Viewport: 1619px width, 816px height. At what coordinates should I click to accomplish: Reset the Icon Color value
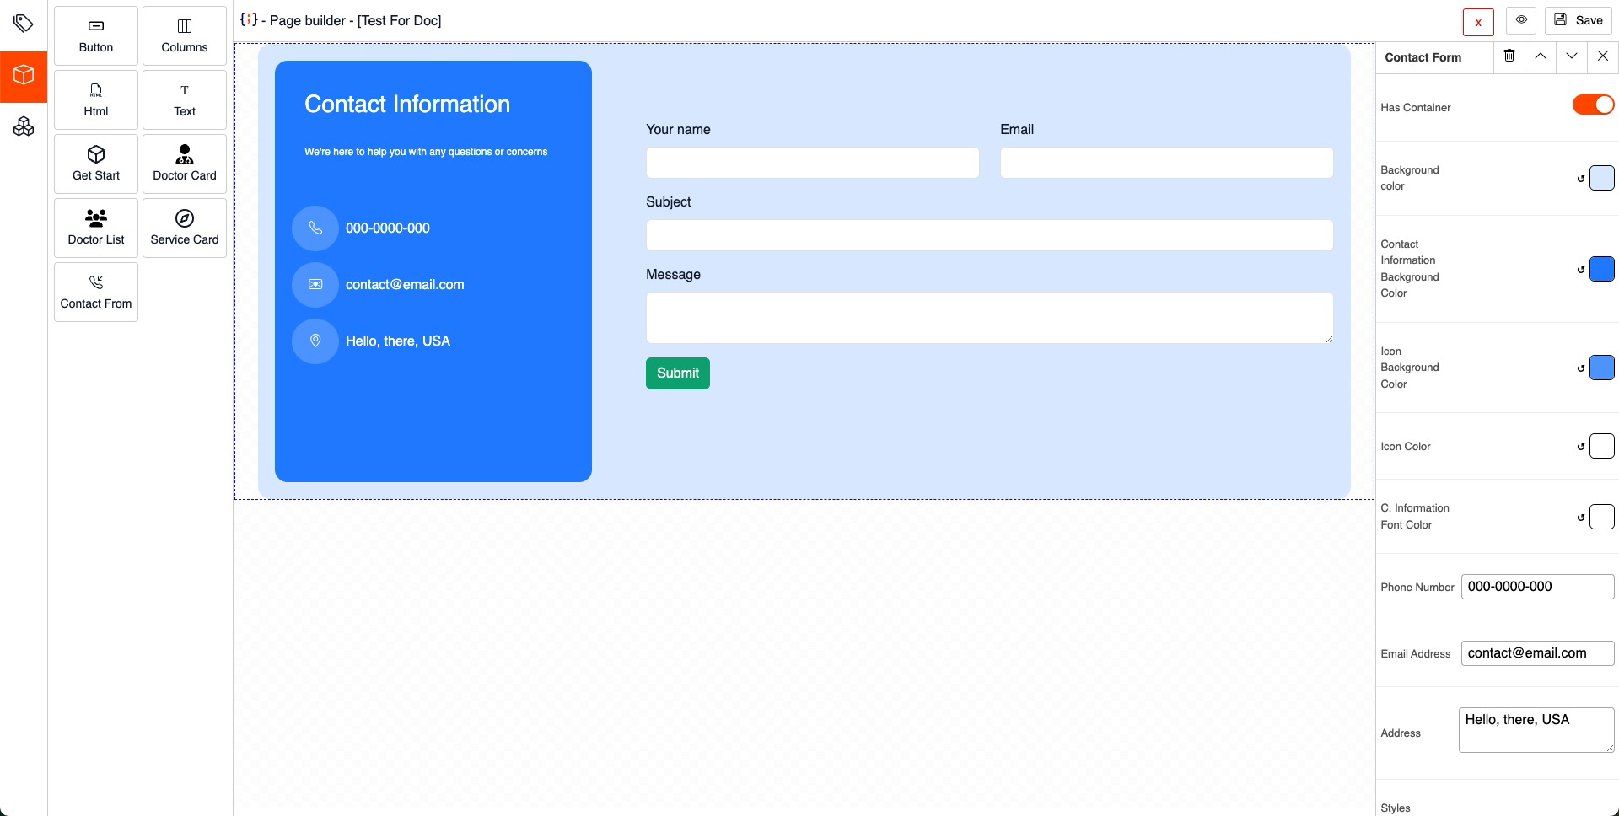tap(1581, 447)
